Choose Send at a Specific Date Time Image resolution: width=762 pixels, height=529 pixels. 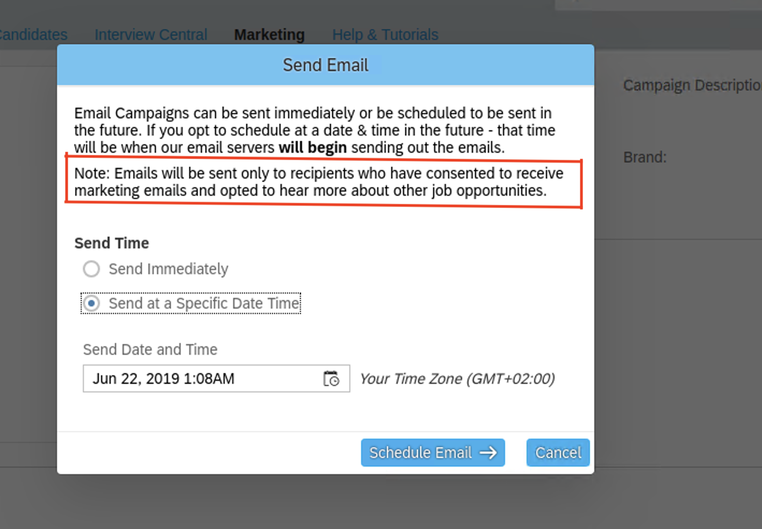pos(191,303)
